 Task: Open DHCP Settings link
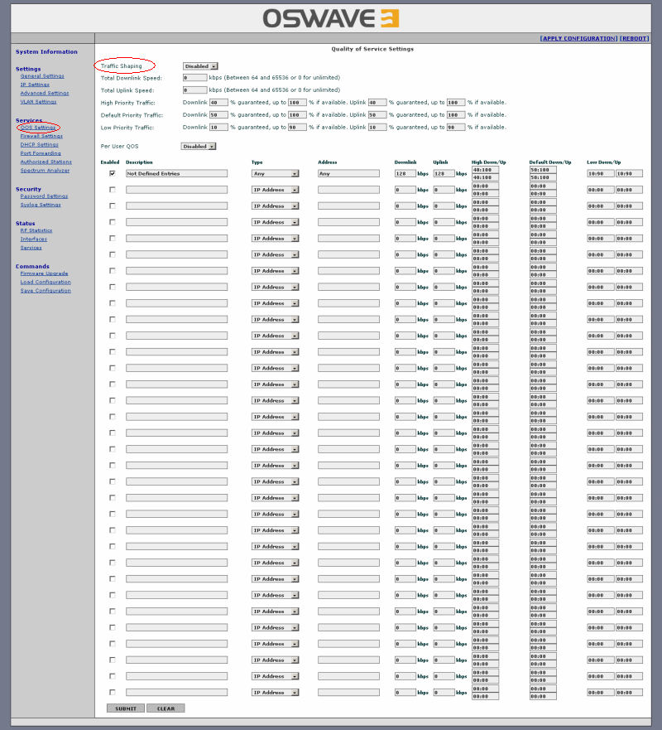click(40, 145)
